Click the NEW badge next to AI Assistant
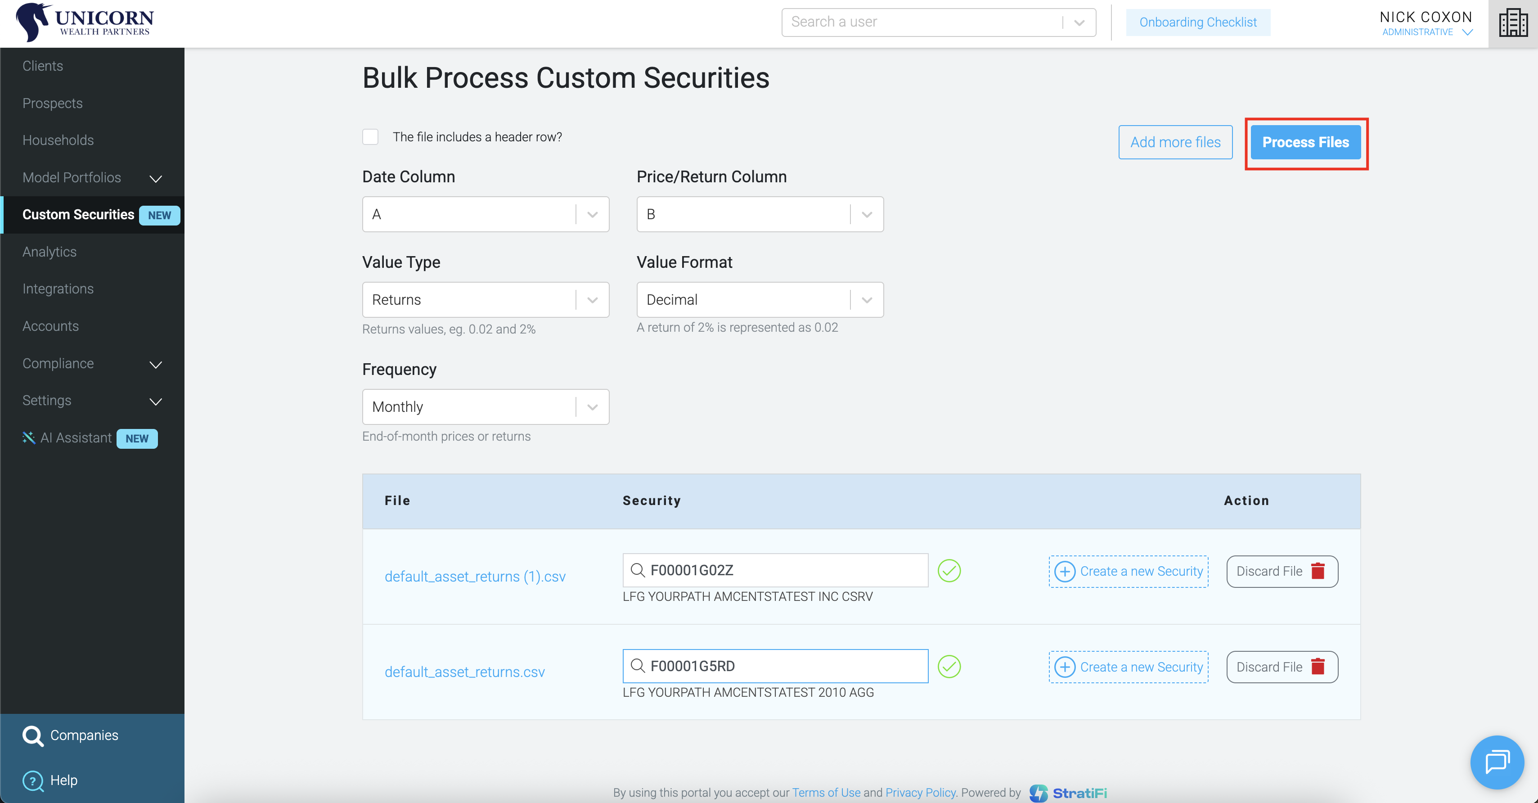 coord(137,439)
